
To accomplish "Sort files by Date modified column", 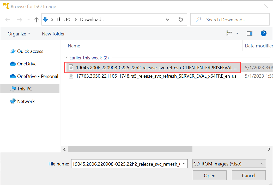I will pos(259,46).
